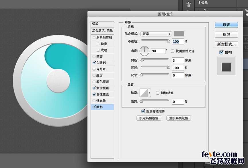Viewport: 248px width, 168px height.
Task: Click the 尺寸 value field
Action: click(178, 75)
